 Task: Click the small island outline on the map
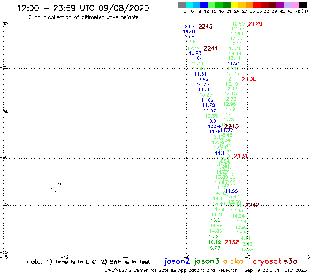pyautogui.click(x=59, y=184)
